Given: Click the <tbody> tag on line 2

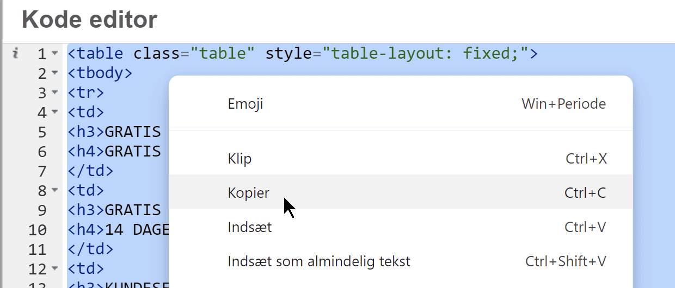Looking at the screenshot, I should (x=100, y=73).
